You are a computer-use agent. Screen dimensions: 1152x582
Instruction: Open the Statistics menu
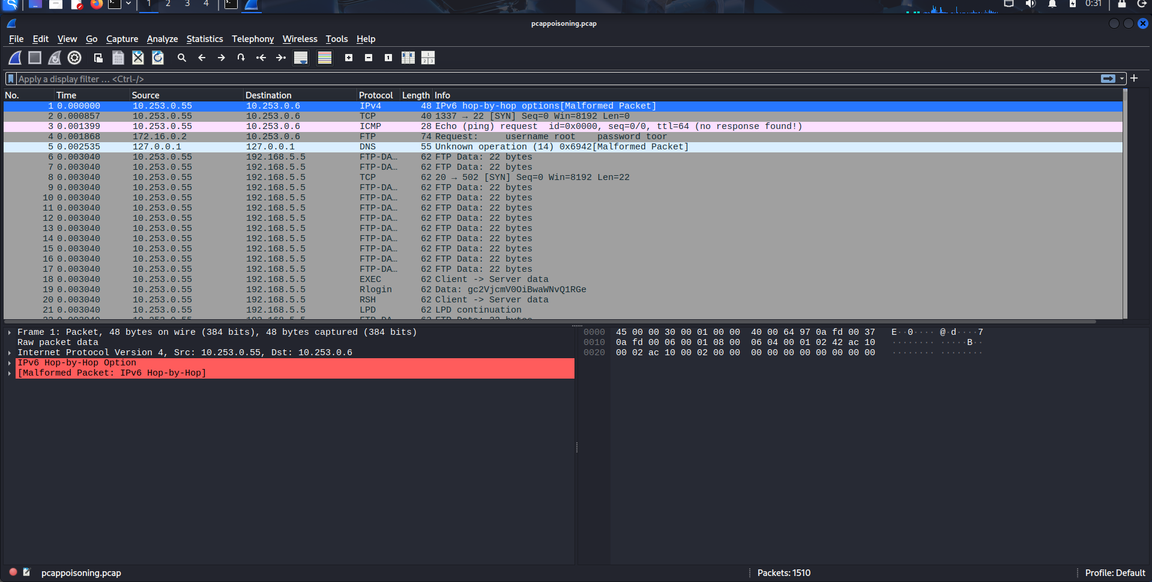click(x=204, y=39)
